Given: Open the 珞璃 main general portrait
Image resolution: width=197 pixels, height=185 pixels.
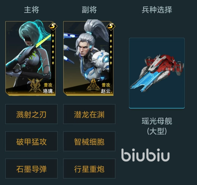Looking at the screenshot, I should coord(30,58).
